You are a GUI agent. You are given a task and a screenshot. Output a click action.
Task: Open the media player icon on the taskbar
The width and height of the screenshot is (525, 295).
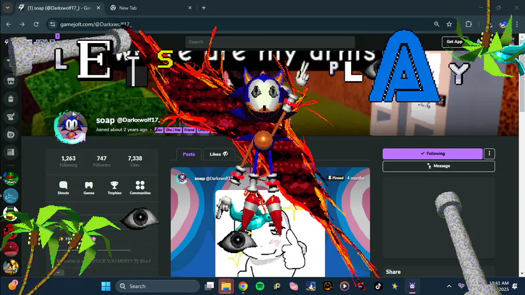coord(344,286)
